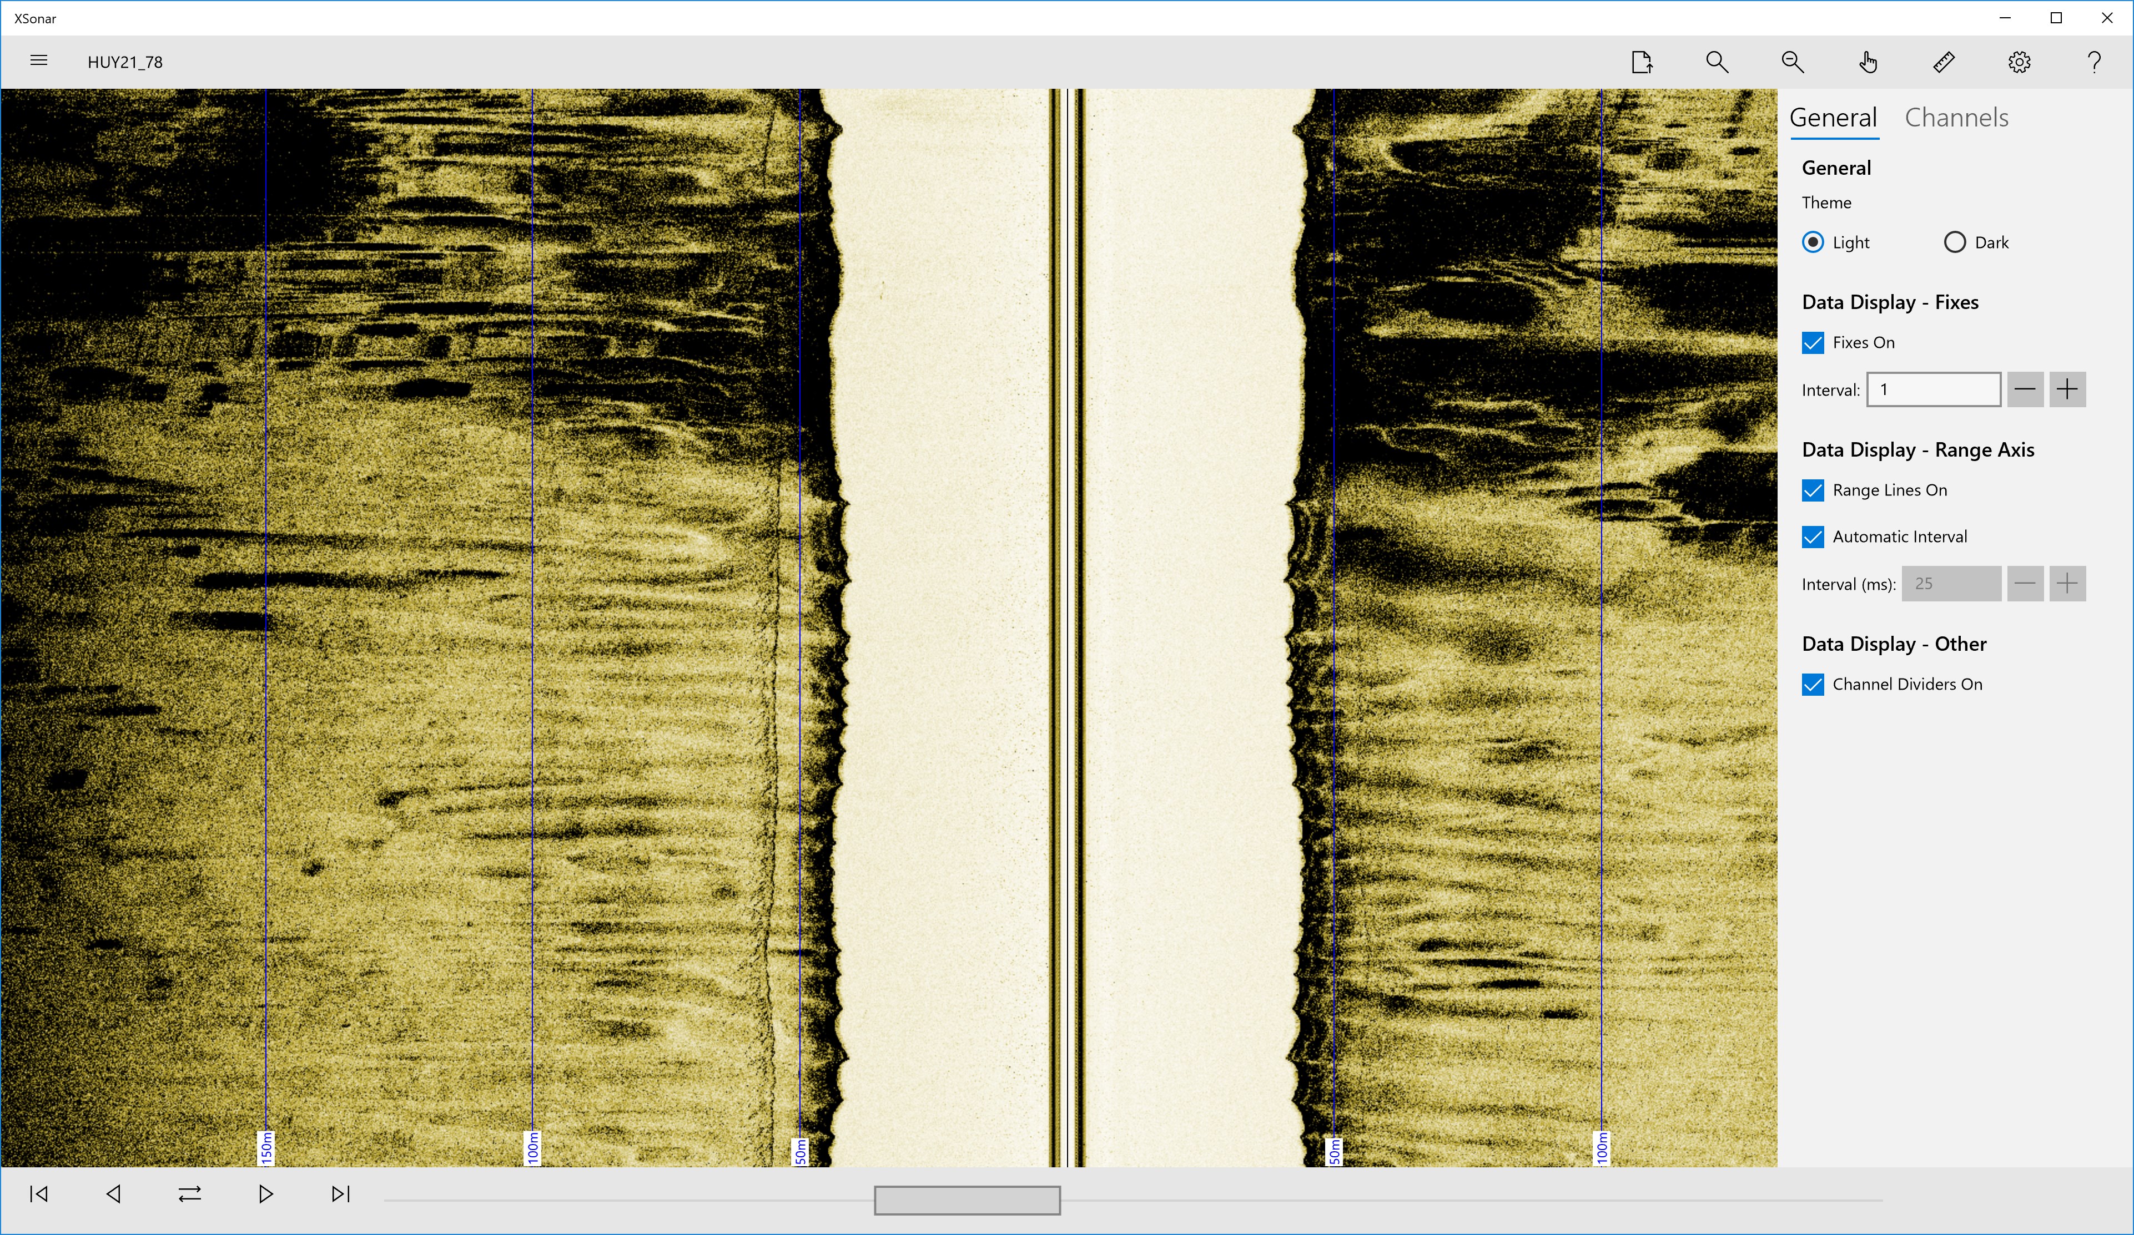2134x1235 pixels.
Task: Select the Dark theme radio button
Action: pyautogui.click(x=1955, y=242)
